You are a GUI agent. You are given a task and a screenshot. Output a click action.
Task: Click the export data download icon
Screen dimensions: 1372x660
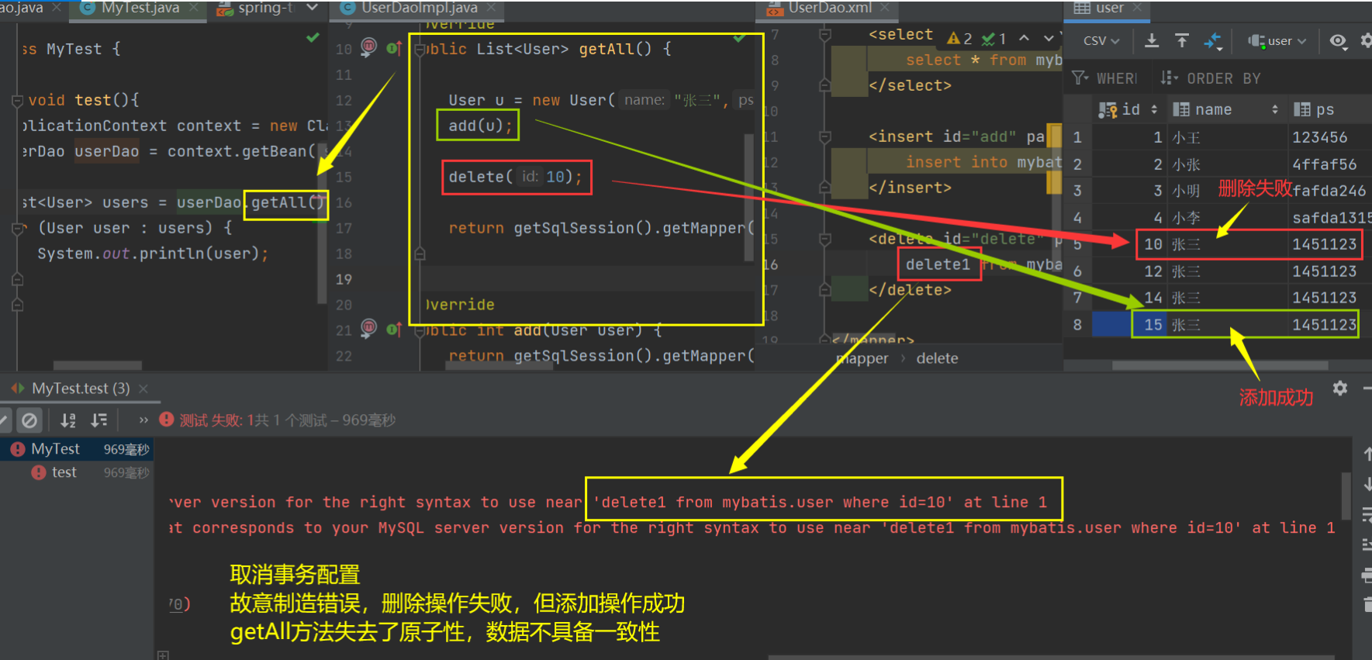(x=1152, y=41)
